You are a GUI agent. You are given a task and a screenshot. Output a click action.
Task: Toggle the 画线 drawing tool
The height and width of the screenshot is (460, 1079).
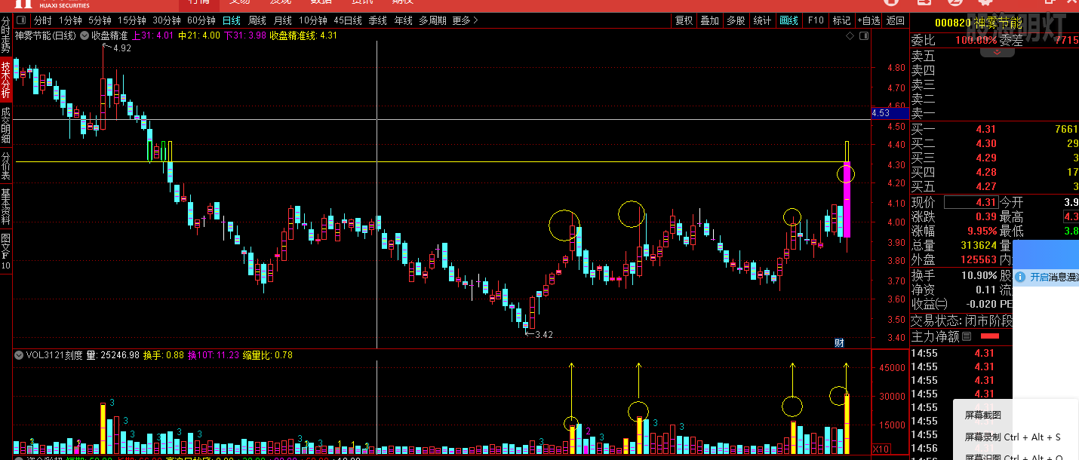pyautogui.click(x=788, y=21)
